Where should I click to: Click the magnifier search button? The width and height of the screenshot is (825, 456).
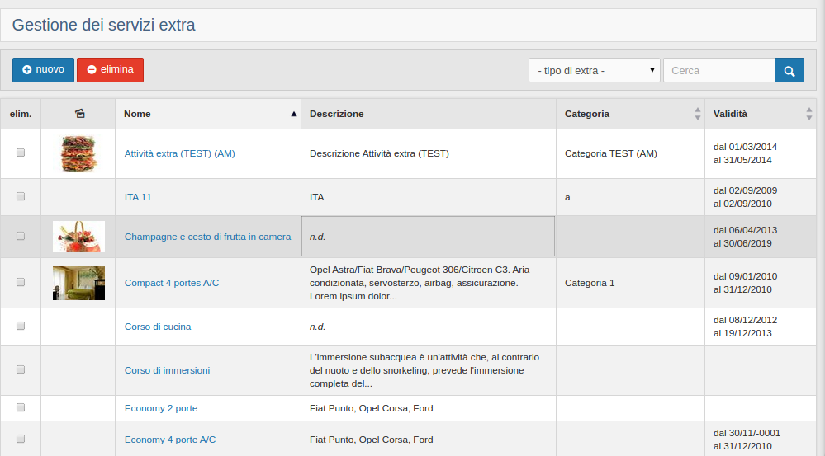789,71
